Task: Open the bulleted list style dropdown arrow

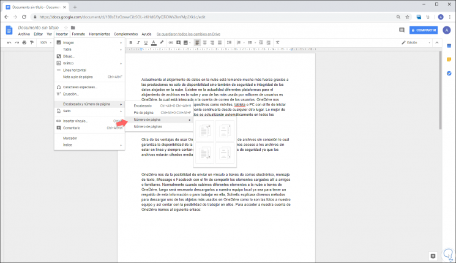Action: [255, 43]
